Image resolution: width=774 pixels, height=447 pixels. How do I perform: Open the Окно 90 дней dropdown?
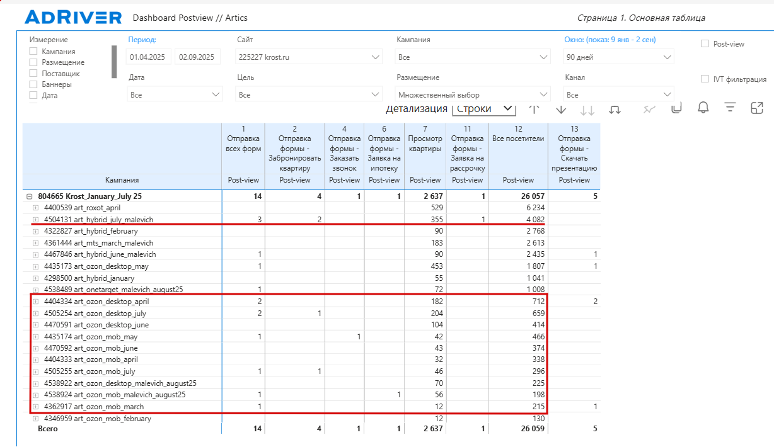pos(618,57)
